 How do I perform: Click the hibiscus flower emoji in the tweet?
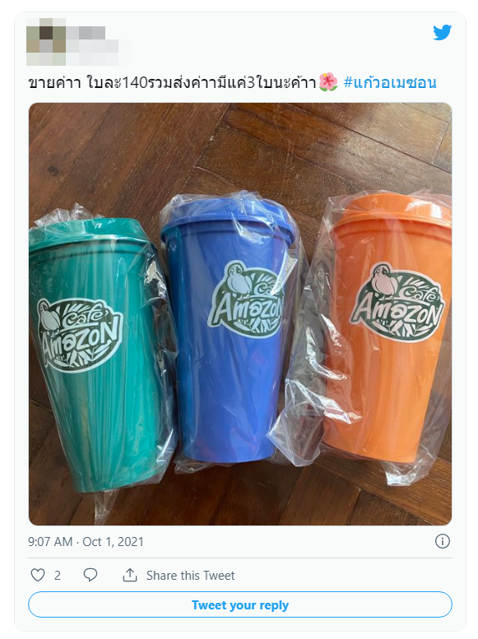pyautogui.click(x=328, y=82)
